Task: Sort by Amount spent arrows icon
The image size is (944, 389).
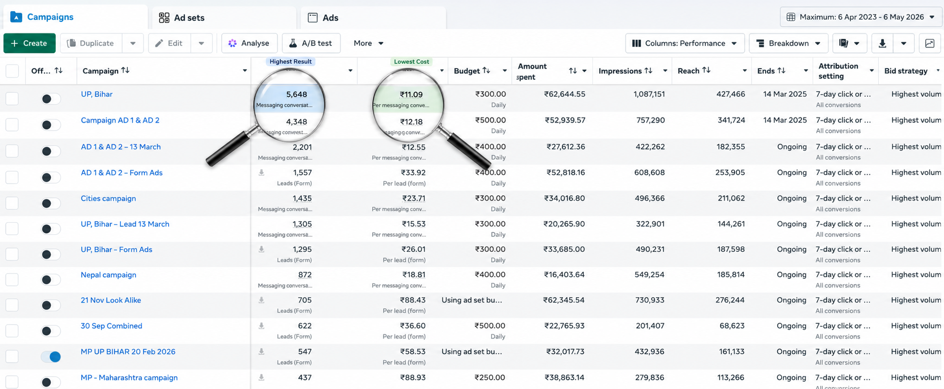Action: coord(573,71)
